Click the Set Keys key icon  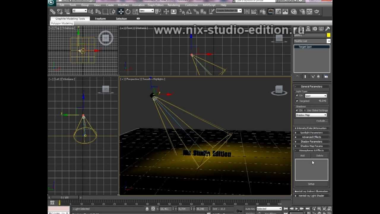point(239,211)
